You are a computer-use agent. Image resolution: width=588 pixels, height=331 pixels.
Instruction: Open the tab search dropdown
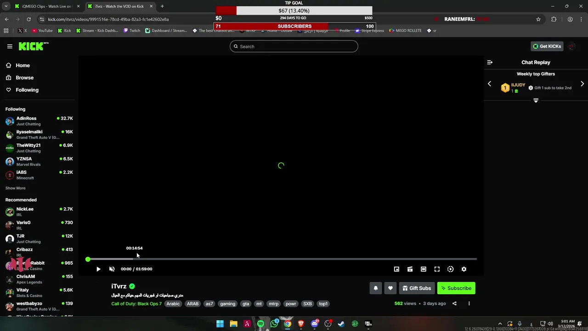pos(6,6)
